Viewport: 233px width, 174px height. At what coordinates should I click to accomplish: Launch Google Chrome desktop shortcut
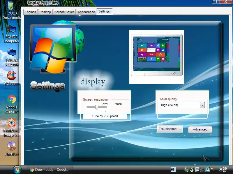pyautogui.click(x=12, y=104)
